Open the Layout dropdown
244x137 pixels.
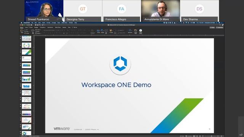point(38,30)
